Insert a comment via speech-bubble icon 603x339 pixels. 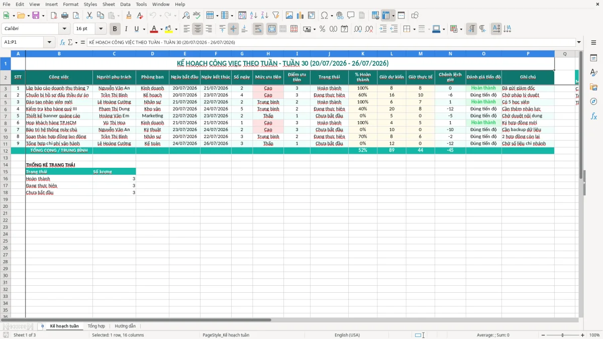click(351, 16)
